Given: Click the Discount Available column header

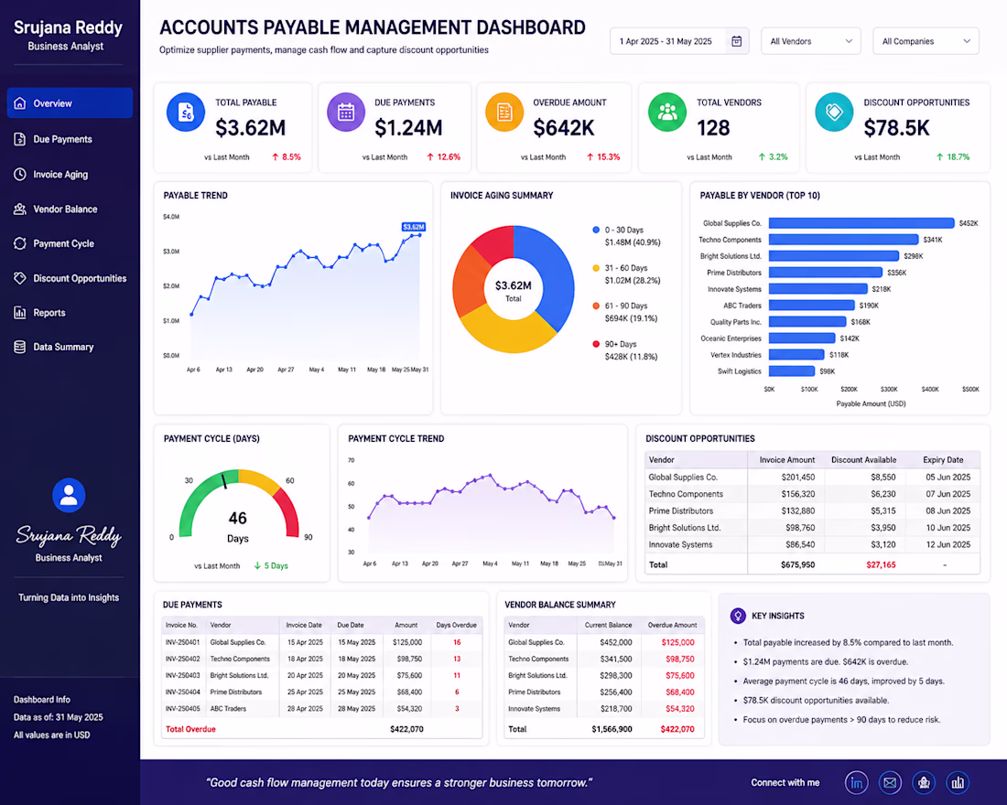Looking at the screenshot, I should pos(863,459).
